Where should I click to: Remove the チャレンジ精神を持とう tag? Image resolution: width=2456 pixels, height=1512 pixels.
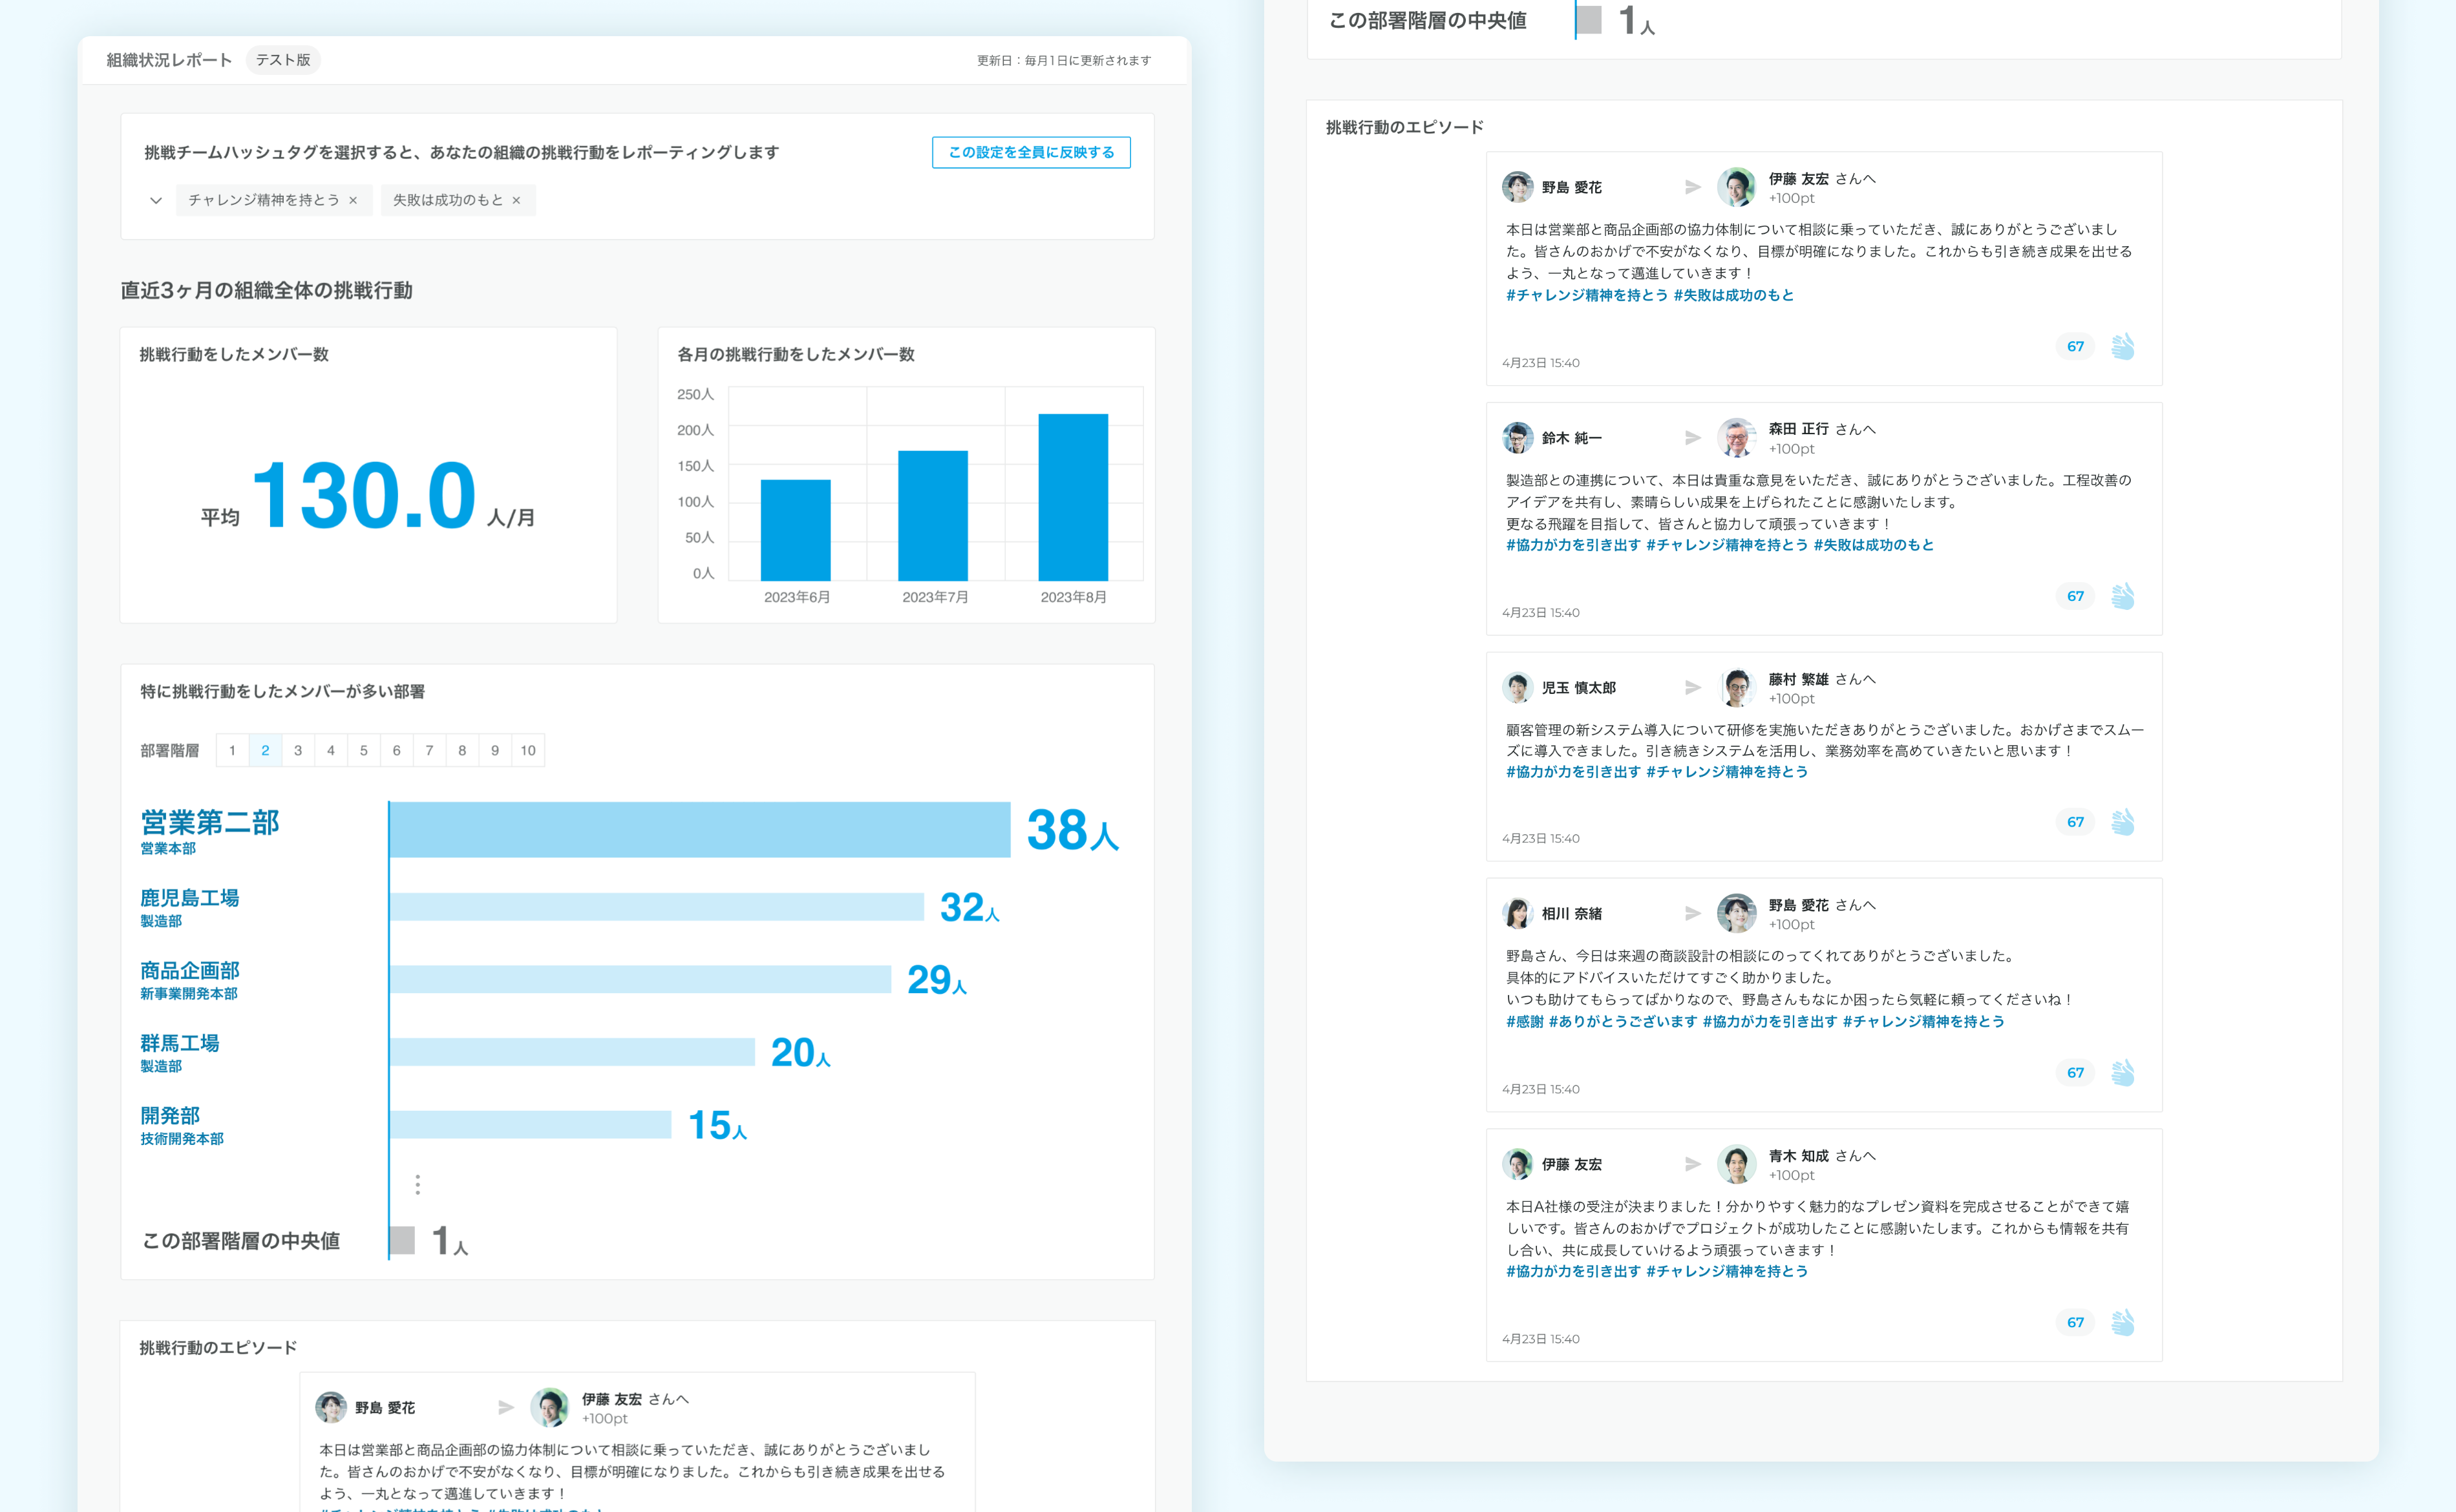pos(353,200)
